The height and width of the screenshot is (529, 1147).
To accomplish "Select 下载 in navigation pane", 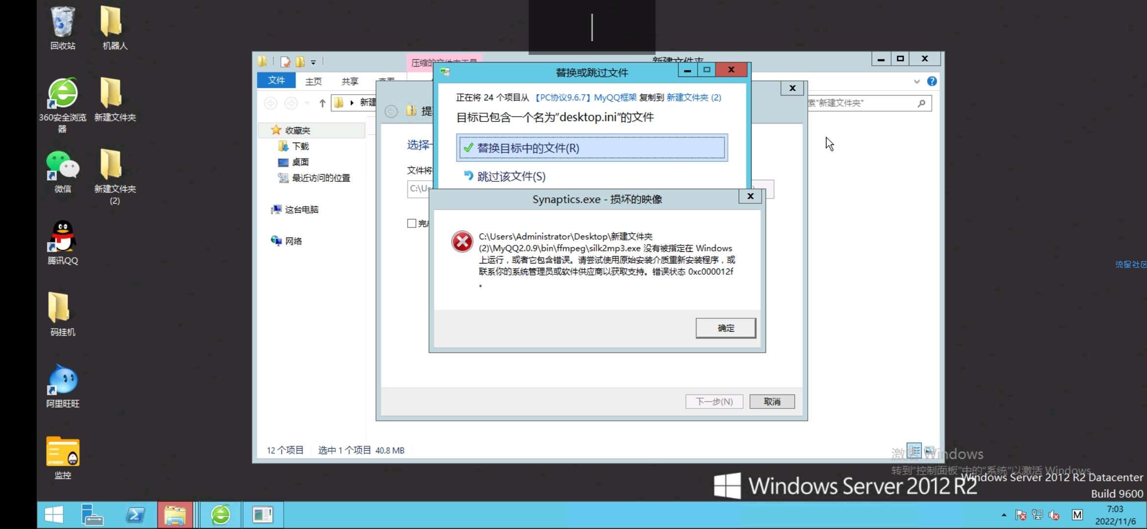I will click(x=294, y=146).
